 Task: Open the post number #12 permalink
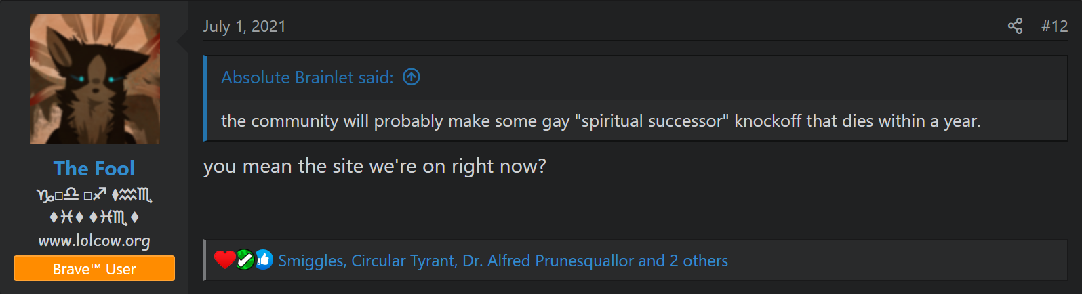[1054, 26]
